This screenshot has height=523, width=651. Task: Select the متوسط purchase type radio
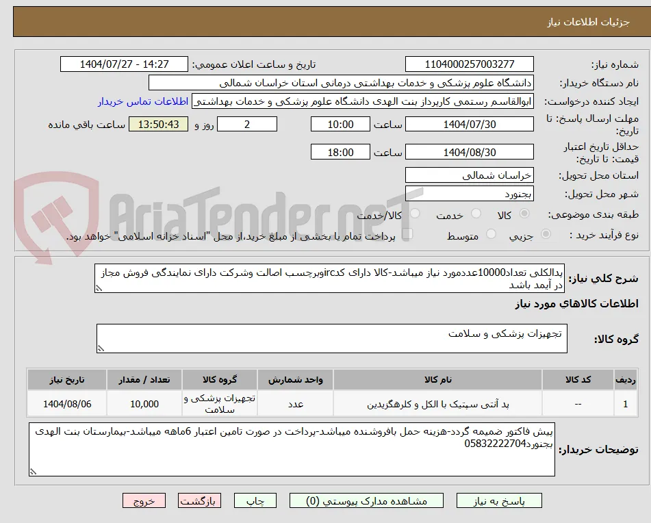tap(491, 234)
